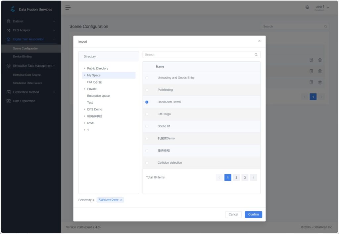
Task: Open Device Binding in the sidebar
Action: (22, 57)
